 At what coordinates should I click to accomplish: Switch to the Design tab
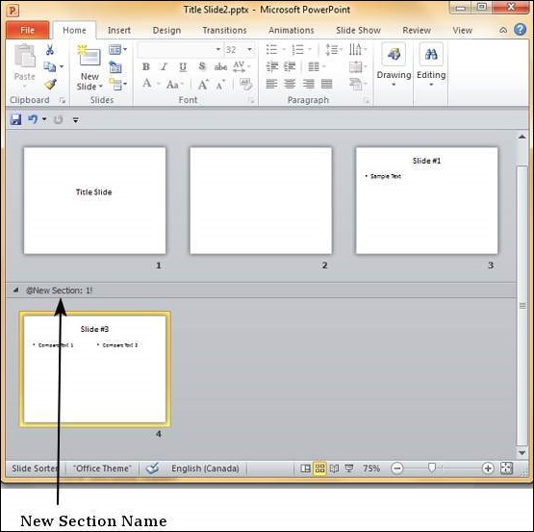(x=166, y=31)
